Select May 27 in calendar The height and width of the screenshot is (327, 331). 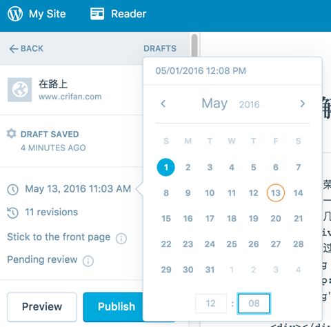[x=276, y=244]
